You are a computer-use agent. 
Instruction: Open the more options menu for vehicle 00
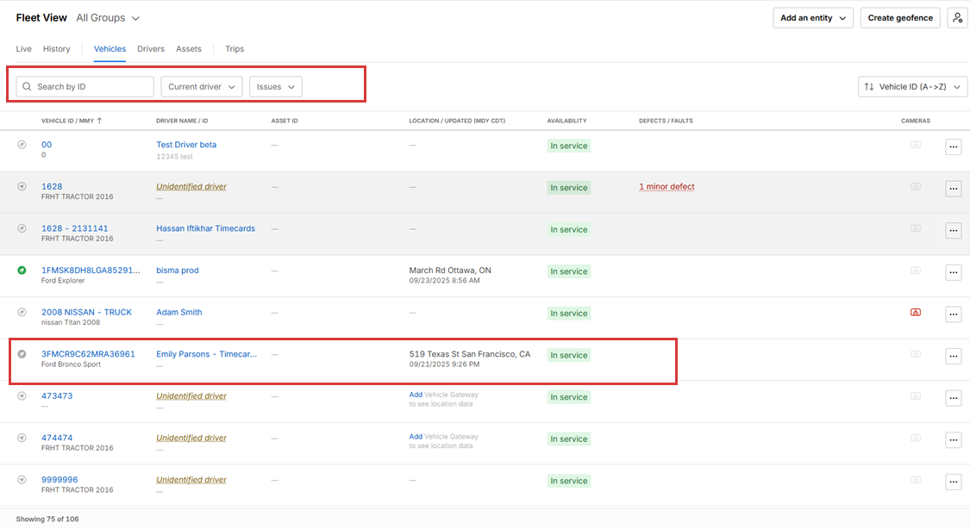tap(953, 146)
